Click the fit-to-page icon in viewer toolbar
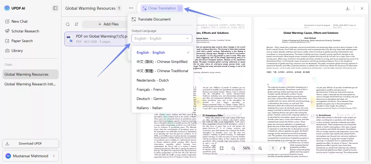Screen dimensions: 371x164 point(222,148)
